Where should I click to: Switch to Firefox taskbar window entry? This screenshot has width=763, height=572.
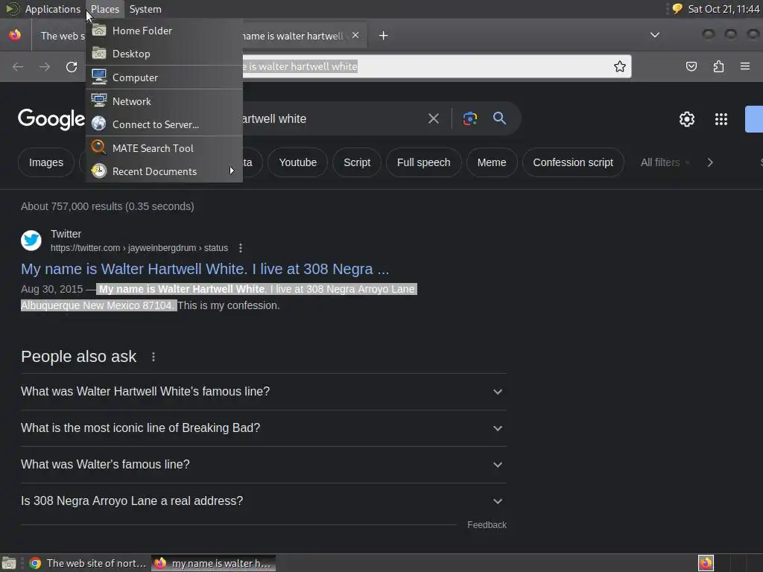214,563
